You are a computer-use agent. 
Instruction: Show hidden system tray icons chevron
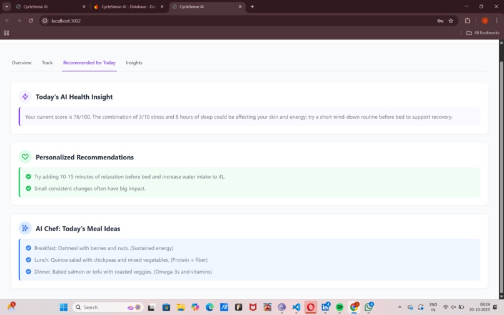pyautogui.click(x=400, y=307)
